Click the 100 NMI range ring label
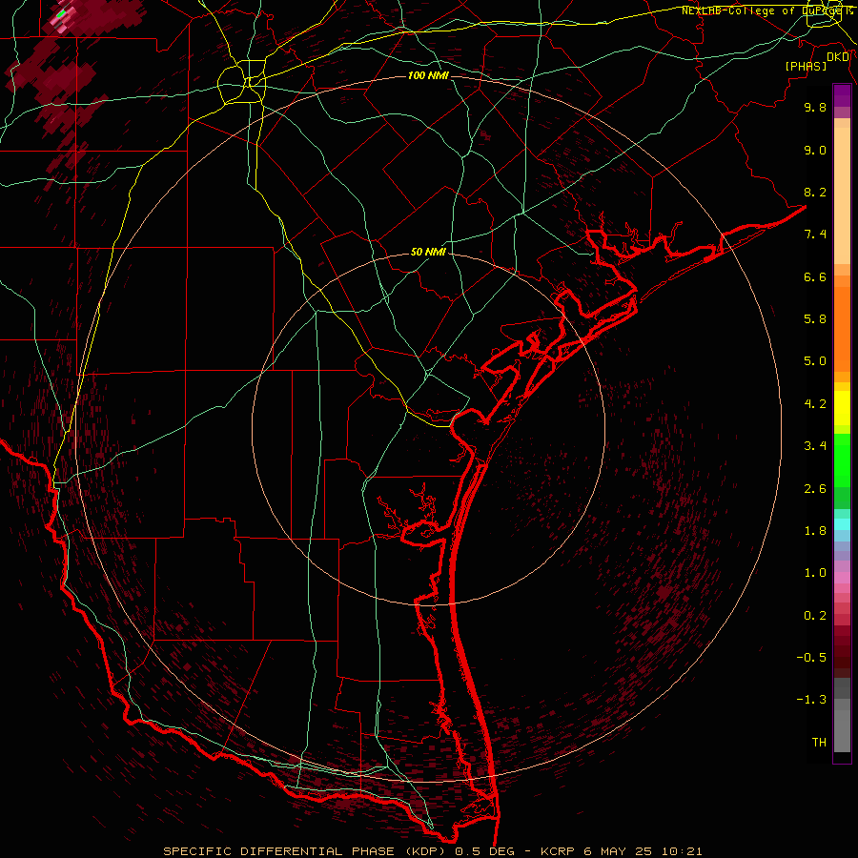The height and width of the screenshot is (858, 858). click(428, 75)
